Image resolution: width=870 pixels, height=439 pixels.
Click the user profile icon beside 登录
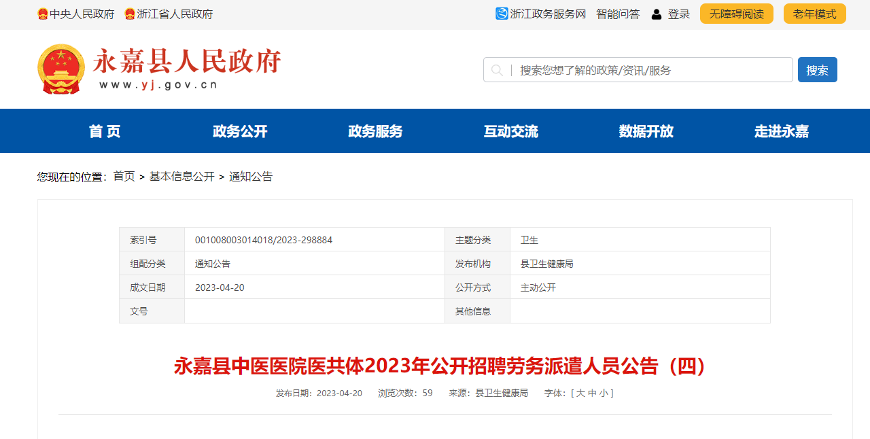[x=657, y=14]
